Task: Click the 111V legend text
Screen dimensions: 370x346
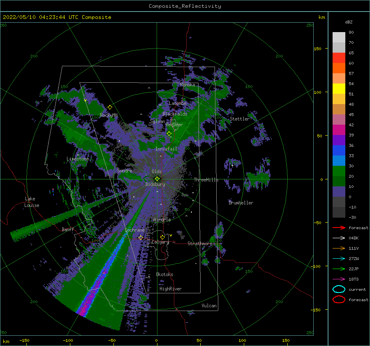Action: coord(354,248)
